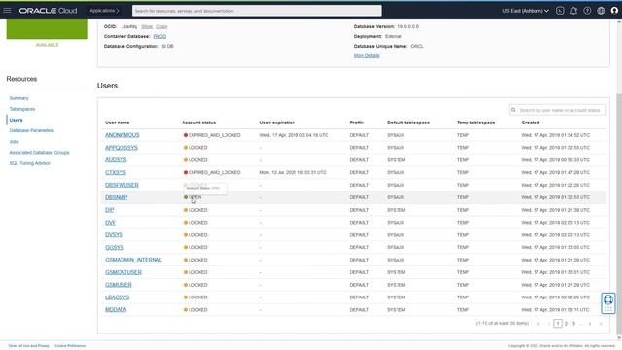Open the DBSNMP user
This screenshot has width=622, height=350.
[x=117, y=197]
